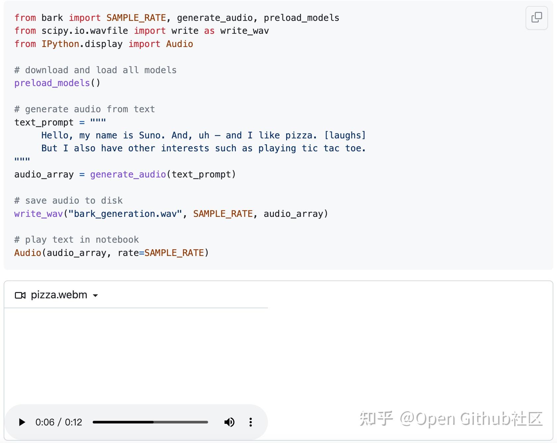
Task: Click the download and load all models comment
Action: tap(95, 70)
